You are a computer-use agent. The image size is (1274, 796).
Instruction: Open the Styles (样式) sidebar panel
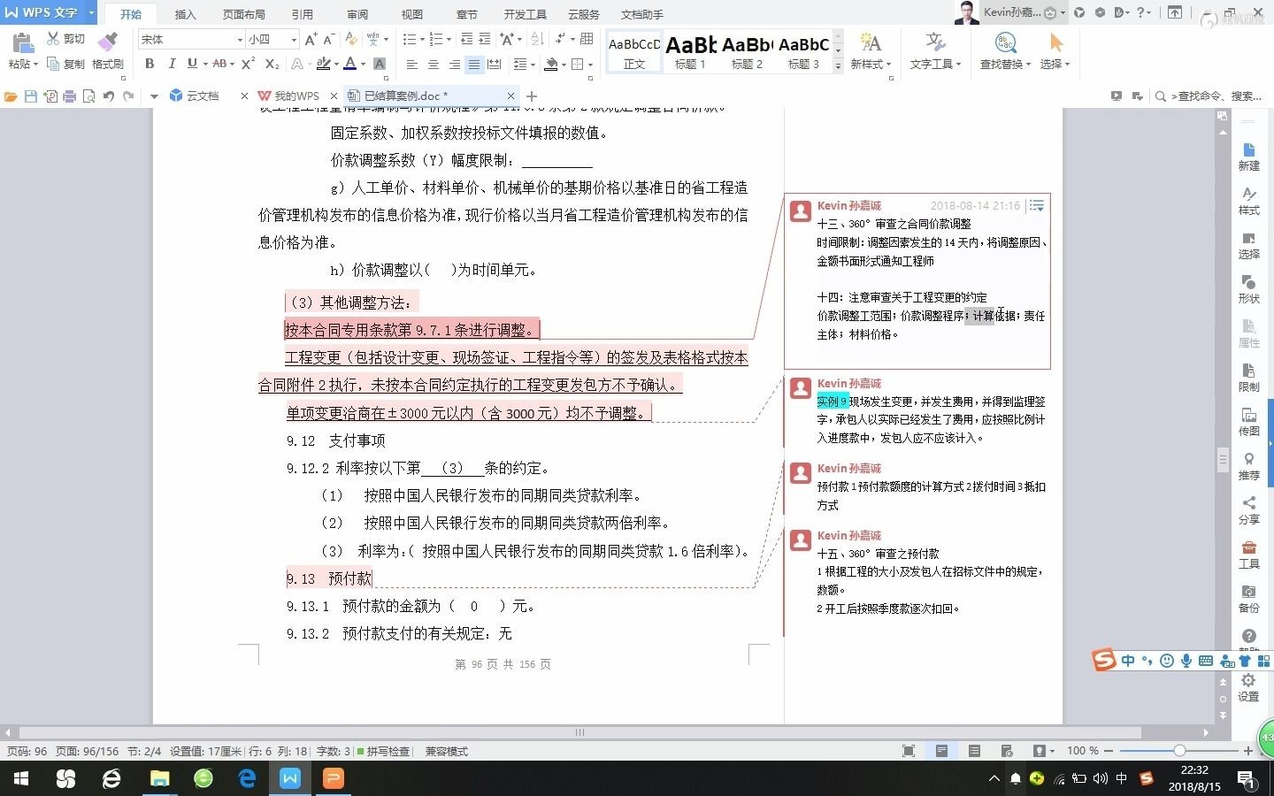[1248, 201]
